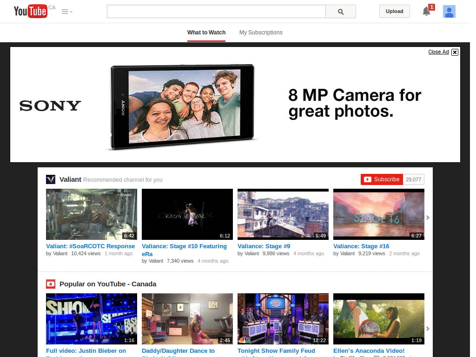The height and width of the screenshot is (357, 476).
Task: Click the Valiant: #SoaRCOTC Response title
Action: (91, 246)
